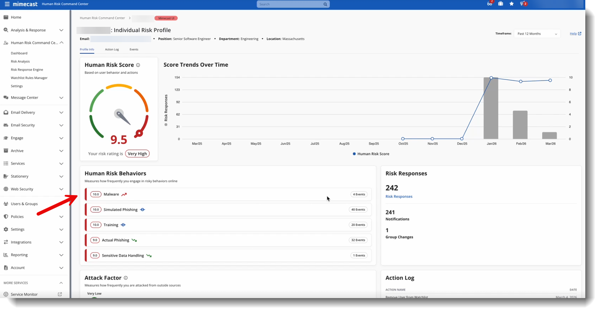This screenshot has height=310, width=598.
Task: Collapse the Human Risk Command Center section
Action: (x=62, y=43)
